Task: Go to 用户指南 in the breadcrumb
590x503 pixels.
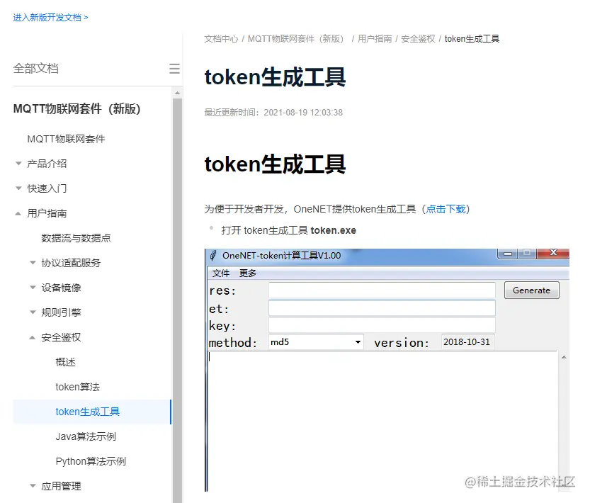Action: [x=375, y=39]
